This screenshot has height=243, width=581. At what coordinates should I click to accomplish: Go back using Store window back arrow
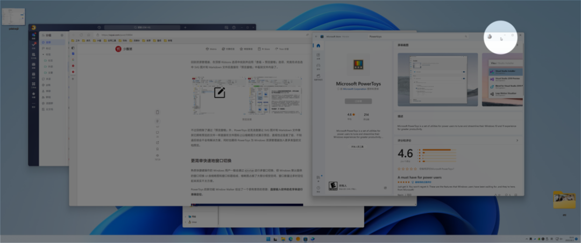pos(316,37)
